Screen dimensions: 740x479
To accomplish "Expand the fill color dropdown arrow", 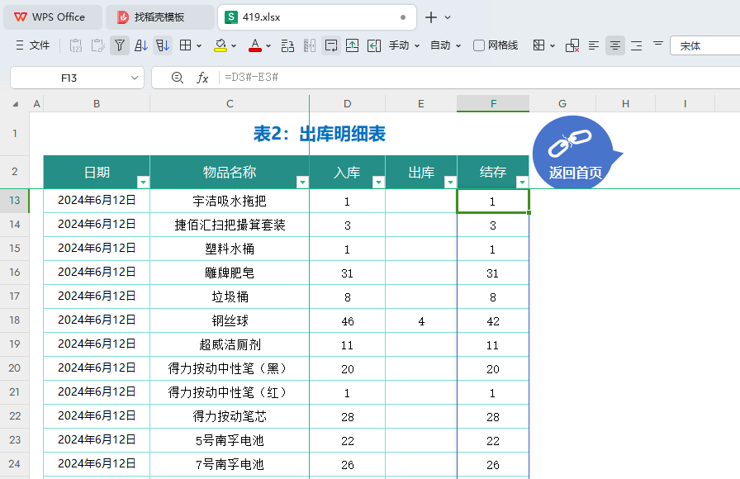I will [x=234, y=45].
